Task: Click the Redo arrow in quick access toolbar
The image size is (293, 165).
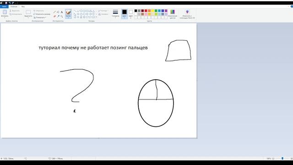Action: 13,3
